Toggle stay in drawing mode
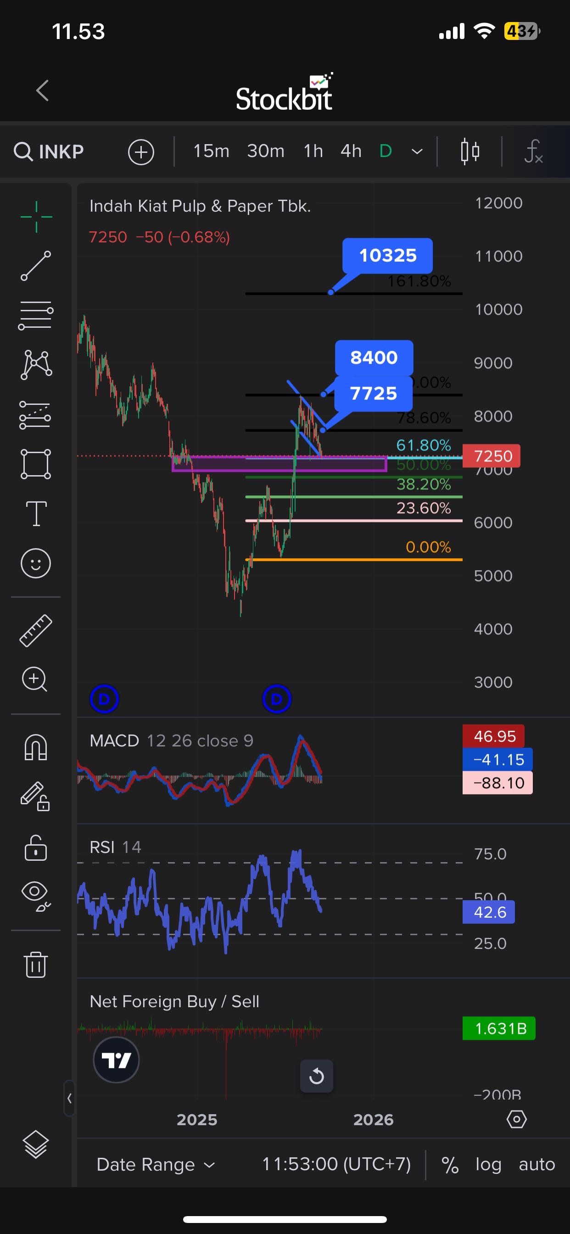The image size is (570, 1234). click(35, 796)
